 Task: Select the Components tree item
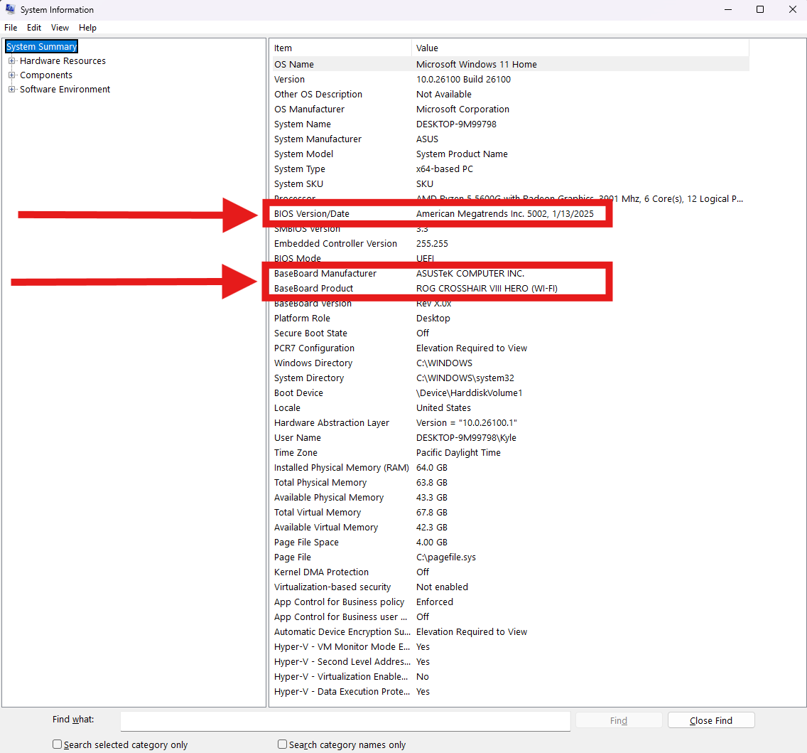[46, 75]
